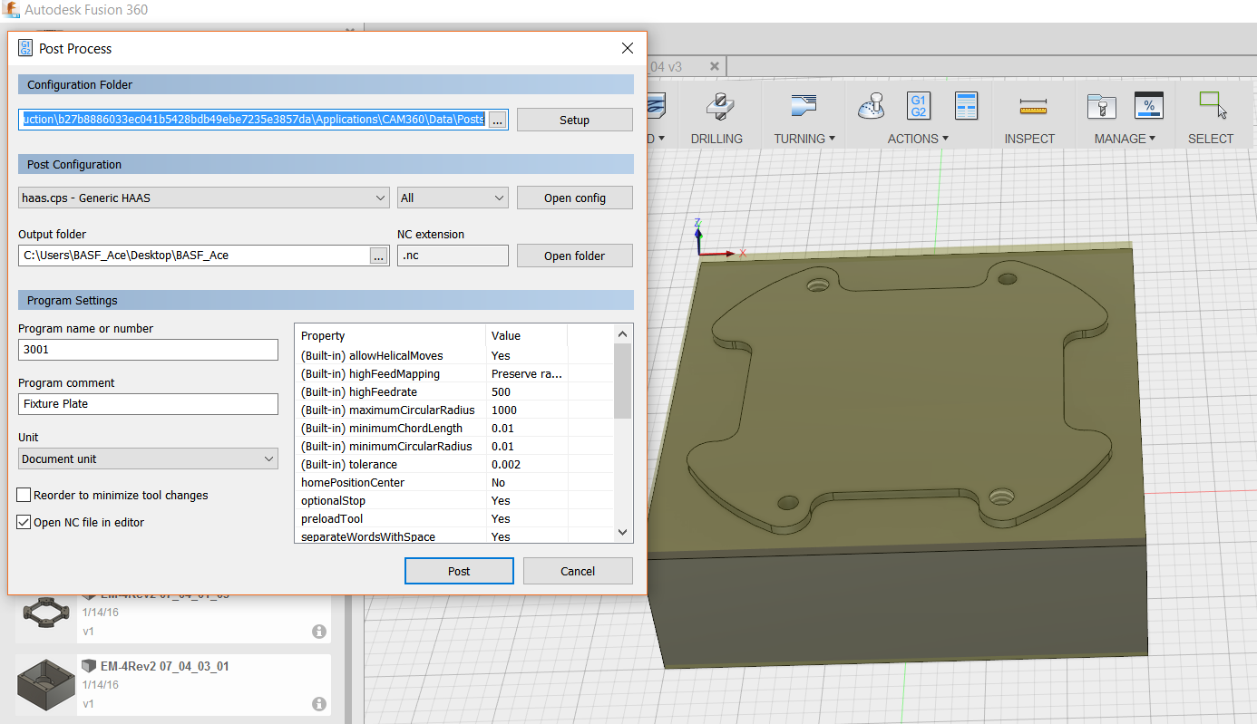Viewport: 1257px width, 724px height.
Task: Open the Tool Library icon under Manage
Action: (1101, 106)
